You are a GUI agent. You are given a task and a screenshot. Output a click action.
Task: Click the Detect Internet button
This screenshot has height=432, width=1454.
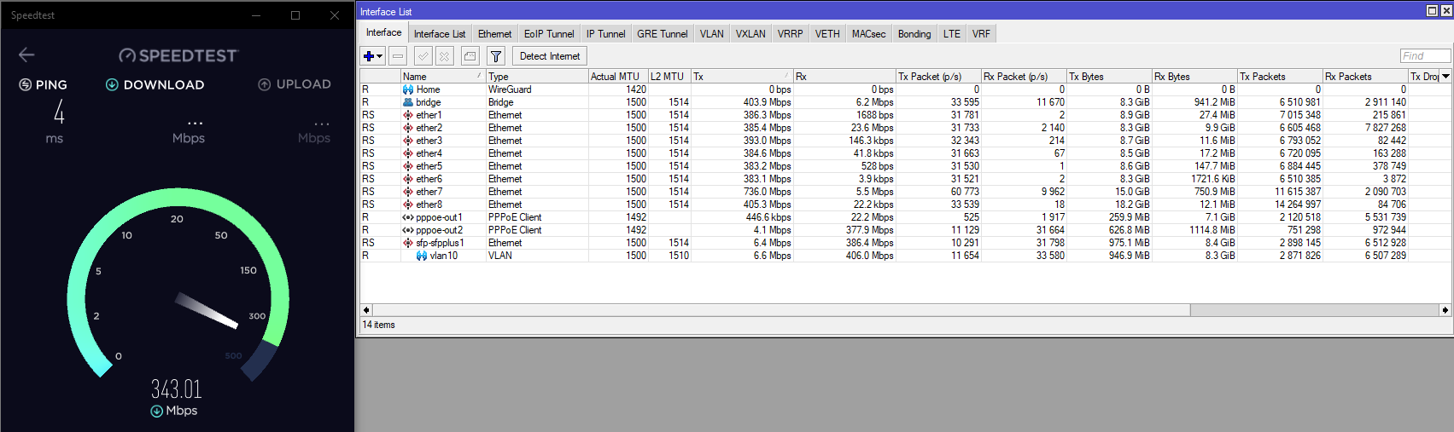550,56
